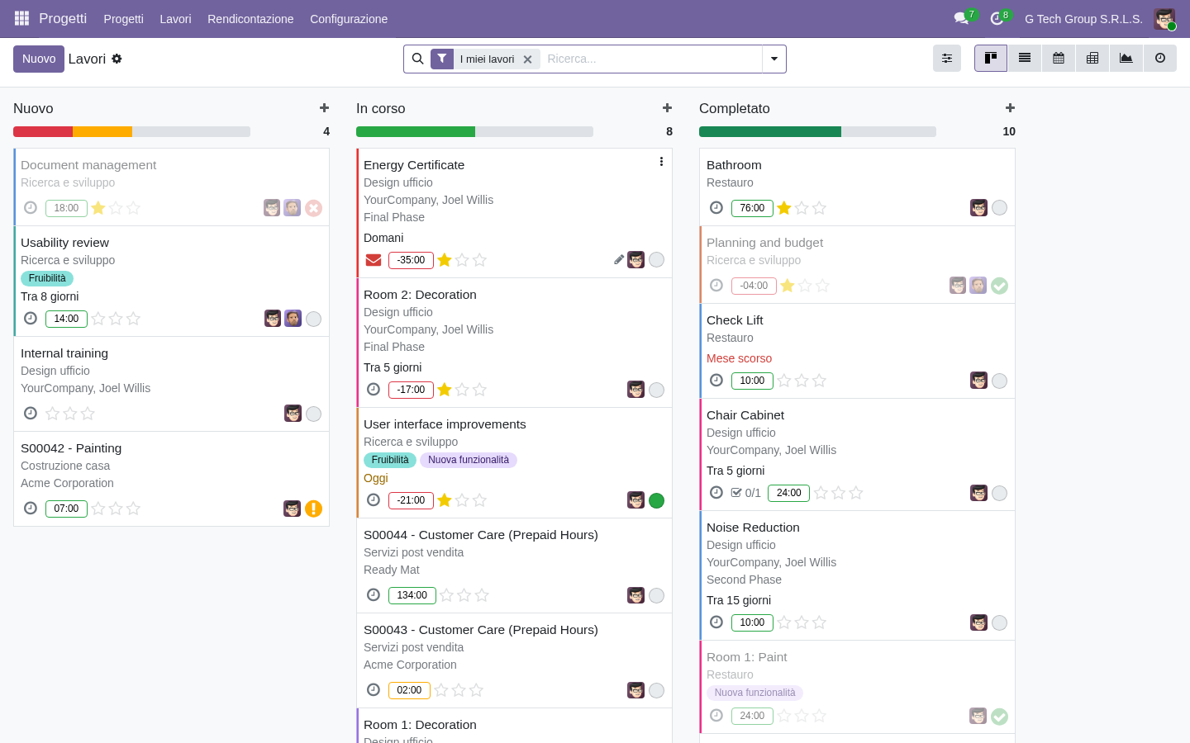The width and height of the screenshot is (1190, 743).
Task: Open the Lavori menu
Action: [175, 19]
